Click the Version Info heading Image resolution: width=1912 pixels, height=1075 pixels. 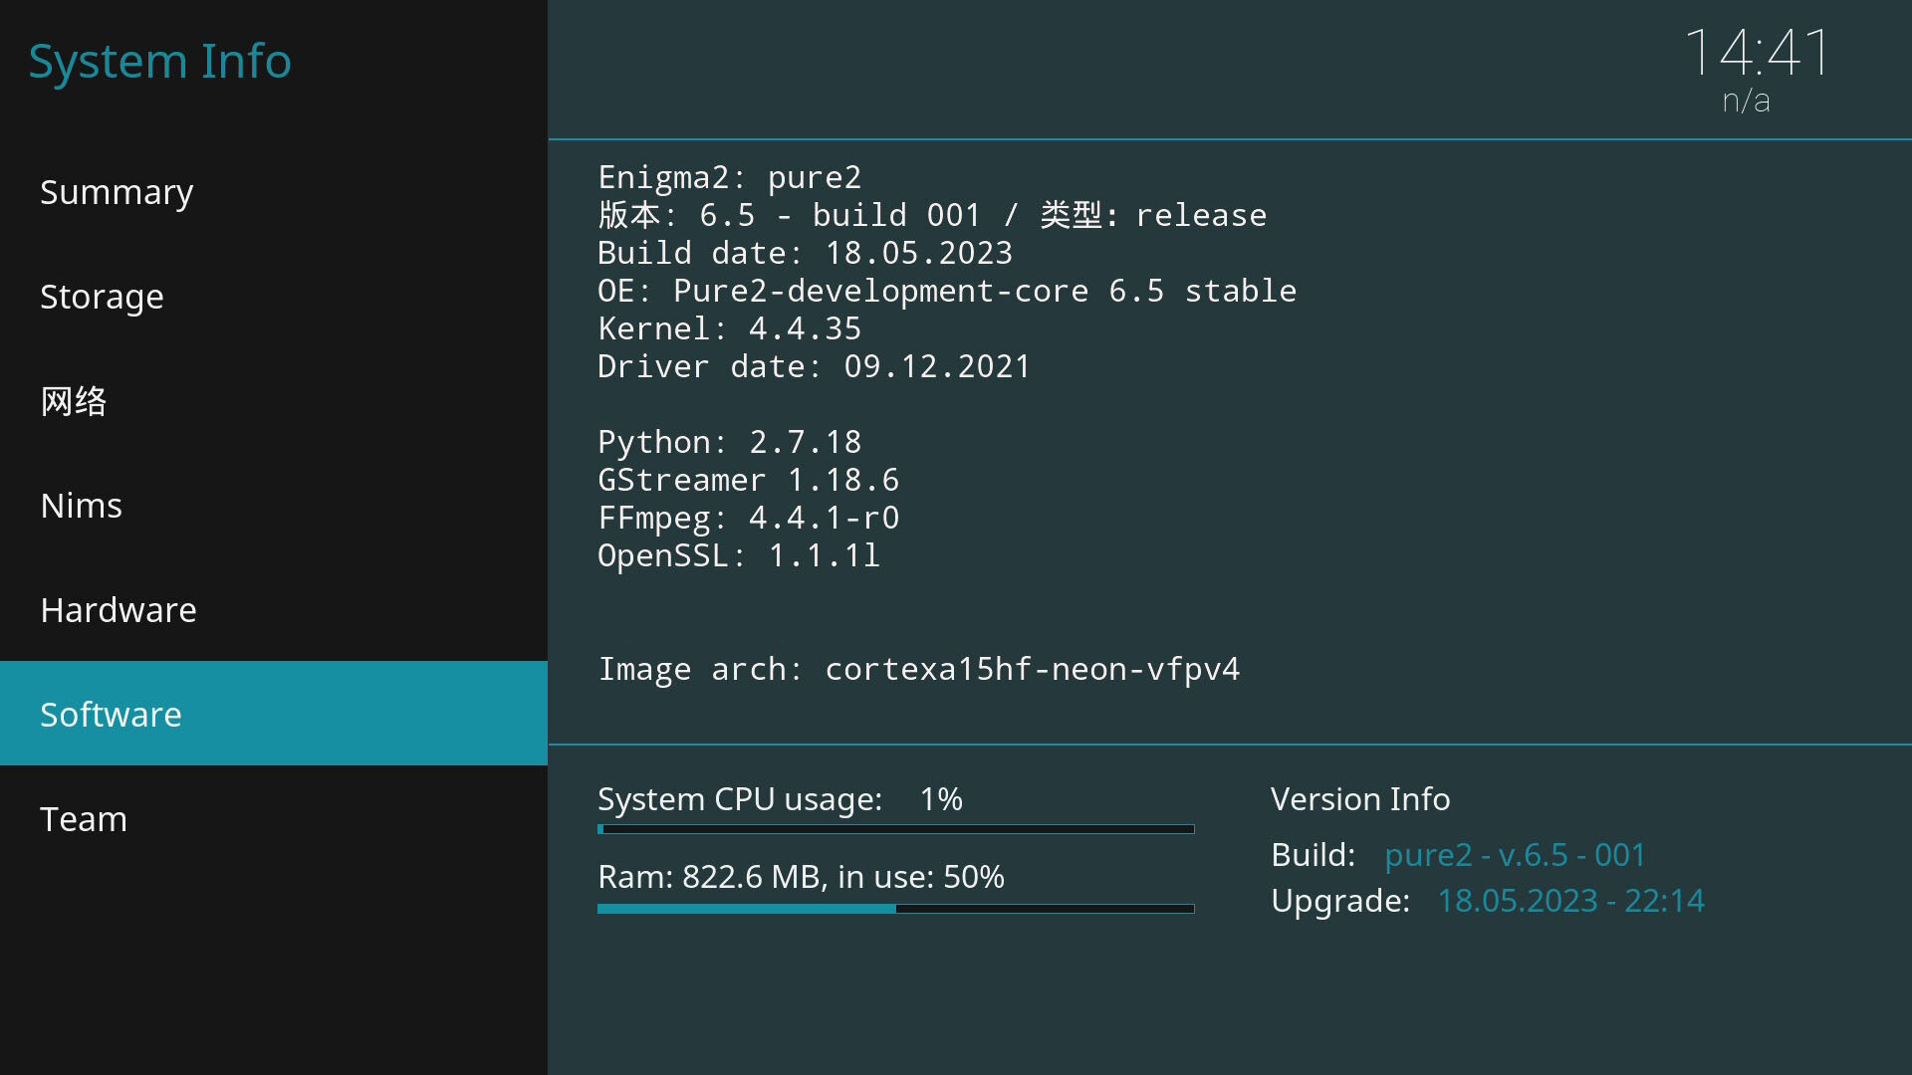pyautogui.click(x=1360, y=799)
